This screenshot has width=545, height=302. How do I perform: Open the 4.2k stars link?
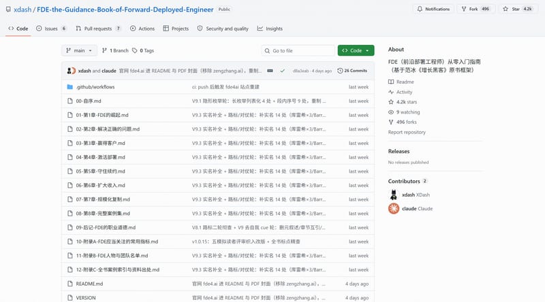point(403,102)
